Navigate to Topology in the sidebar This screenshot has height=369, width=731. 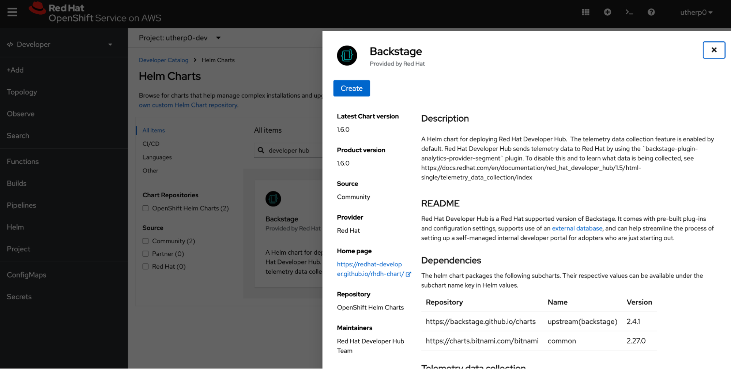22,92
